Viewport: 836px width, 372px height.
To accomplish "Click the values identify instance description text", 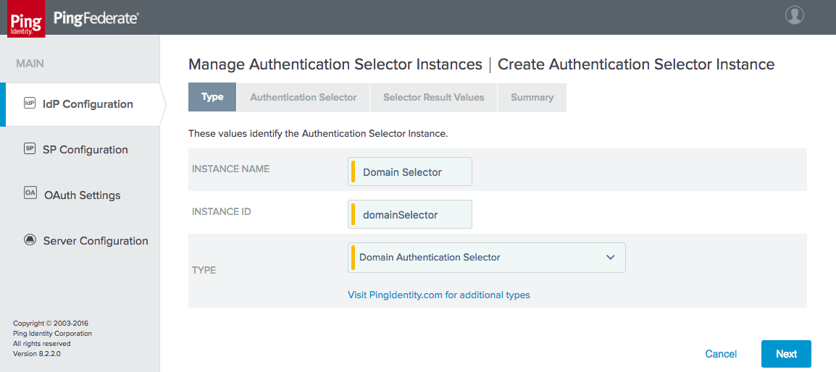I will 318,134.
